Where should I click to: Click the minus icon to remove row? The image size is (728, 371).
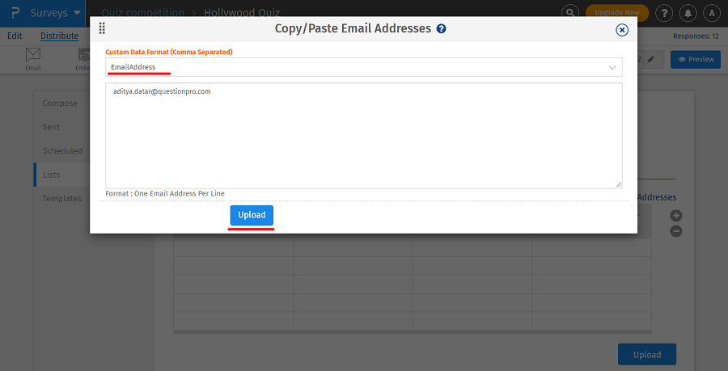coord(676,231)
